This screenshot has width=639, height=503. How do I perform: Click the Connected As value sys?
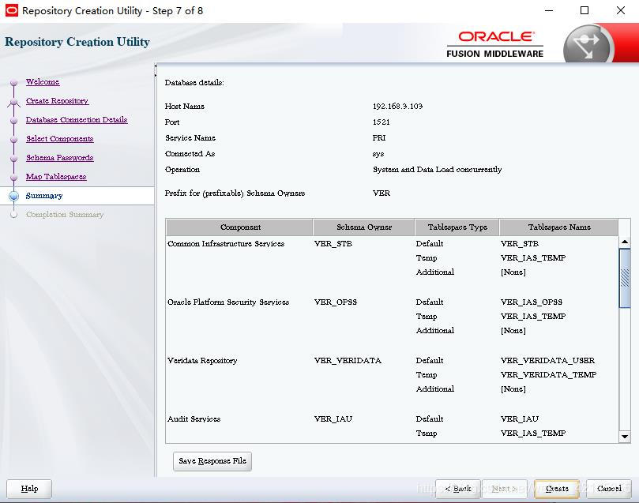(x=378, y=154)
